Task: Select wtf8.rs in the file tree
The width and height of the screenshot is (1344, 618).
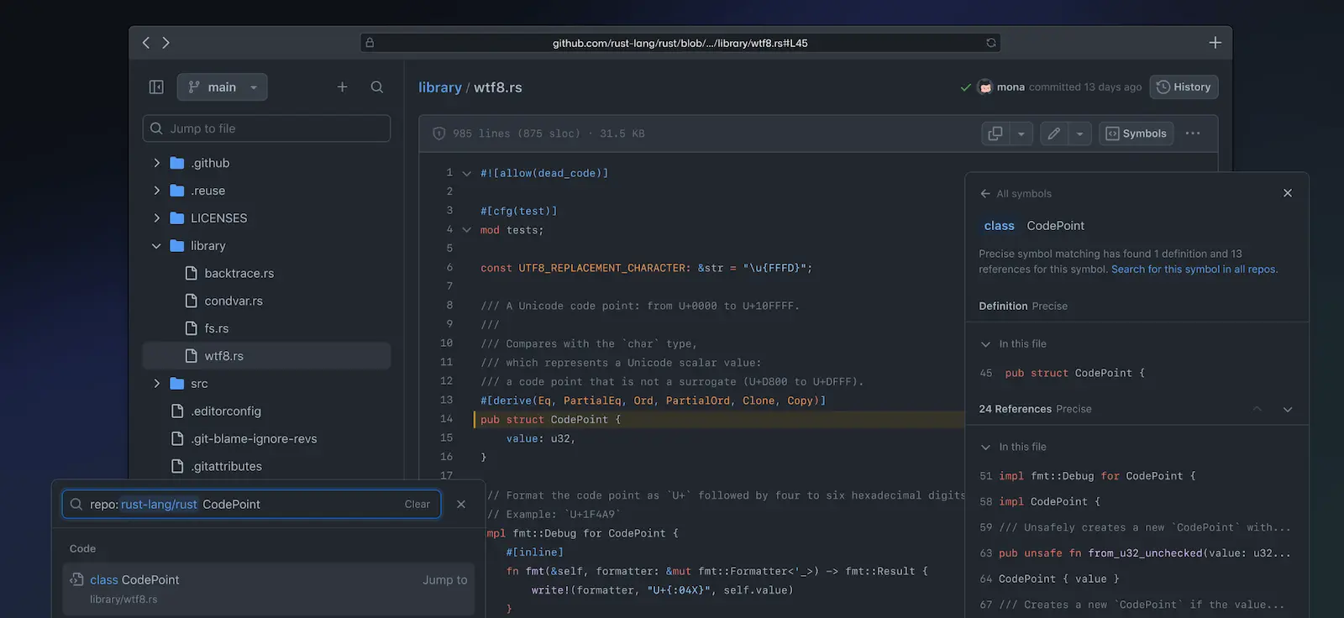Action: 266,356
